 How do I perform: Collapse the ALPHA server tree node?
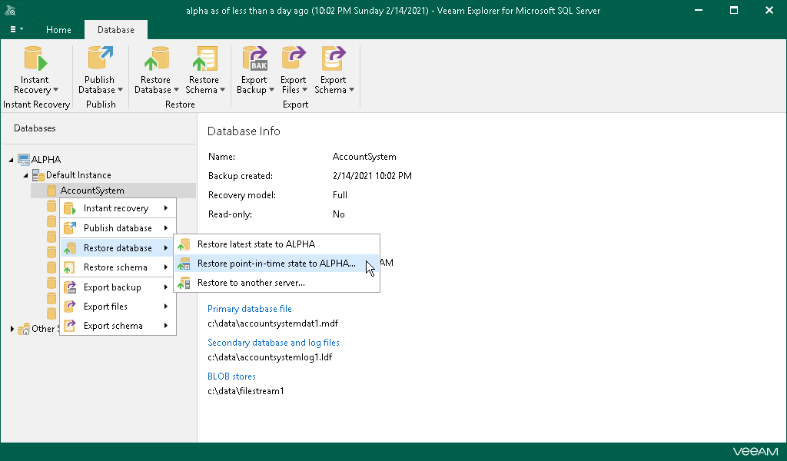click(x=12, y=160)
